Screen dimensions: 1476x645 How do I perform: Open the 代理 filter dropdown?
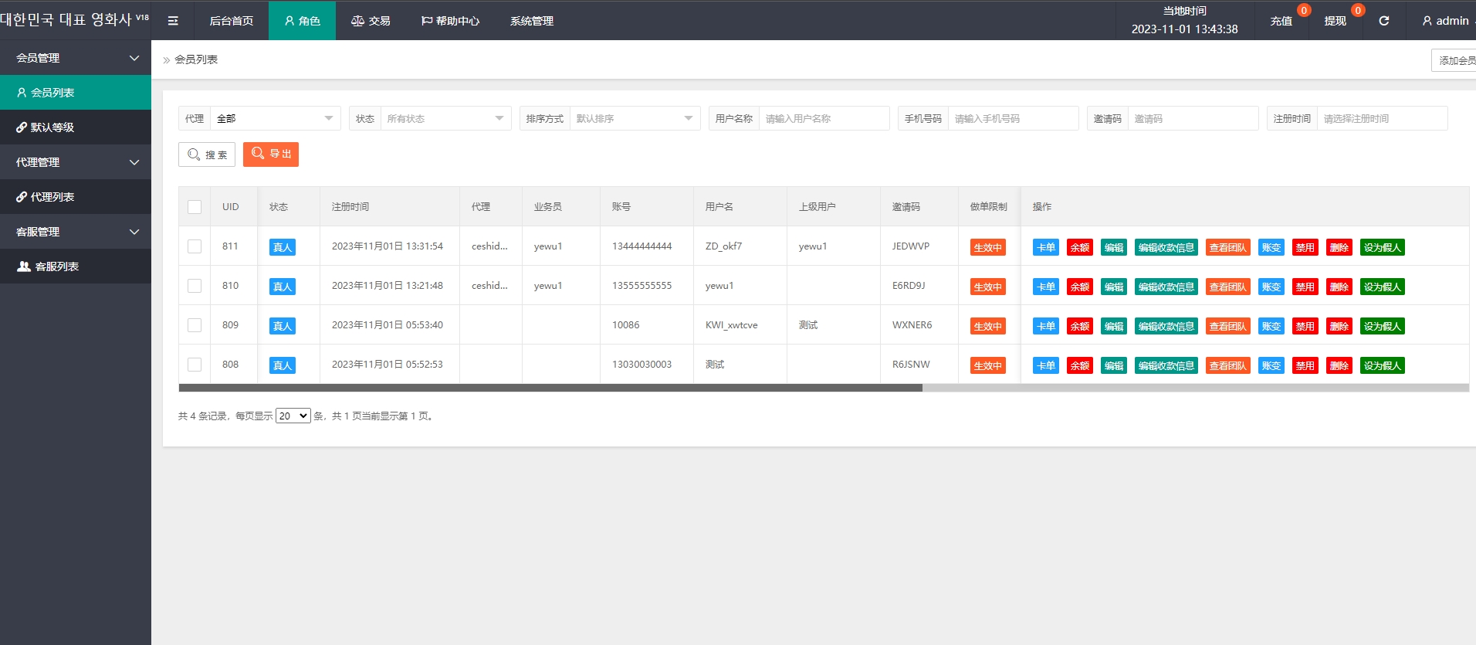[x=274, y=118]
